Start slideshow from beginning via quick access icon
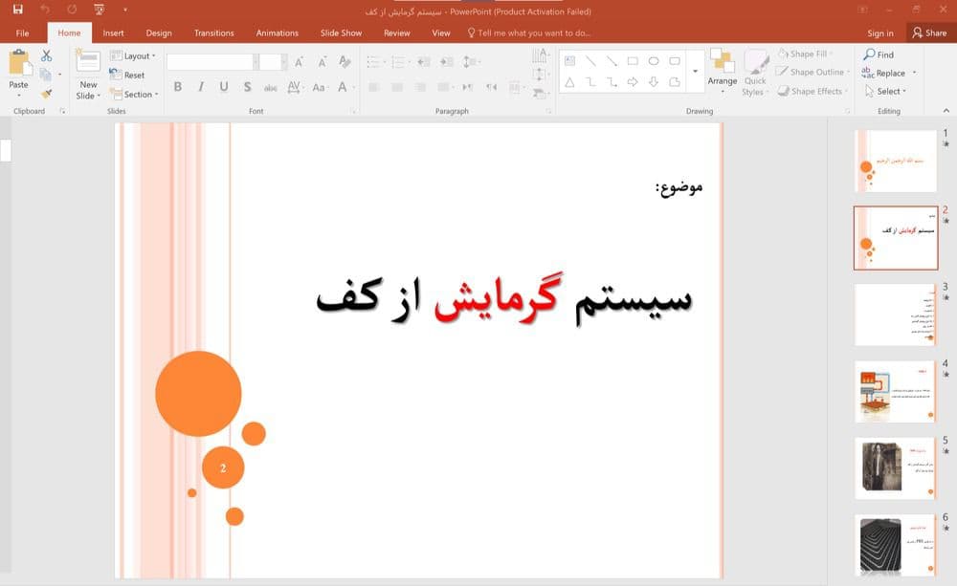The image size is (957, 586). [x=99, y=10]
